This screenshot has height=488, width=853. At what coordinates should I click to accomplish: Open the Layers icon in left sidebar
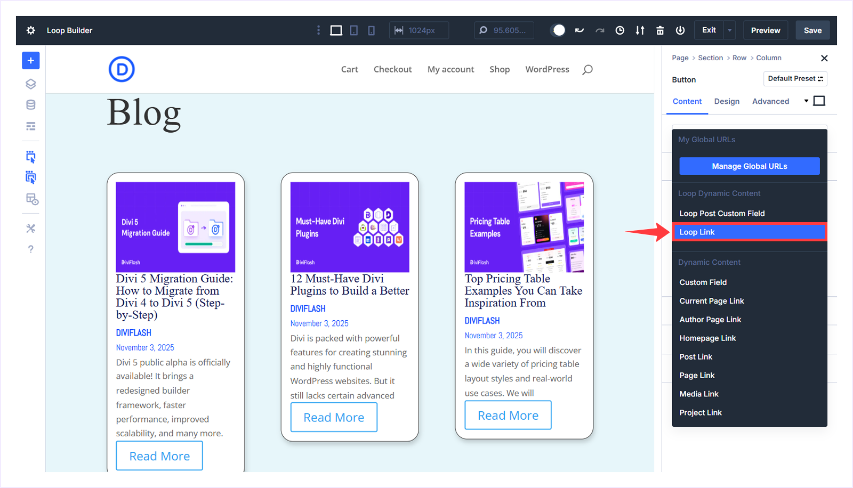[x=31, y=84]
